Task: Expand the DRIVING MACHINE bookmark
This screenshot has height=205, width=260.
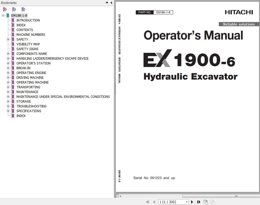Action: [8, 78]
